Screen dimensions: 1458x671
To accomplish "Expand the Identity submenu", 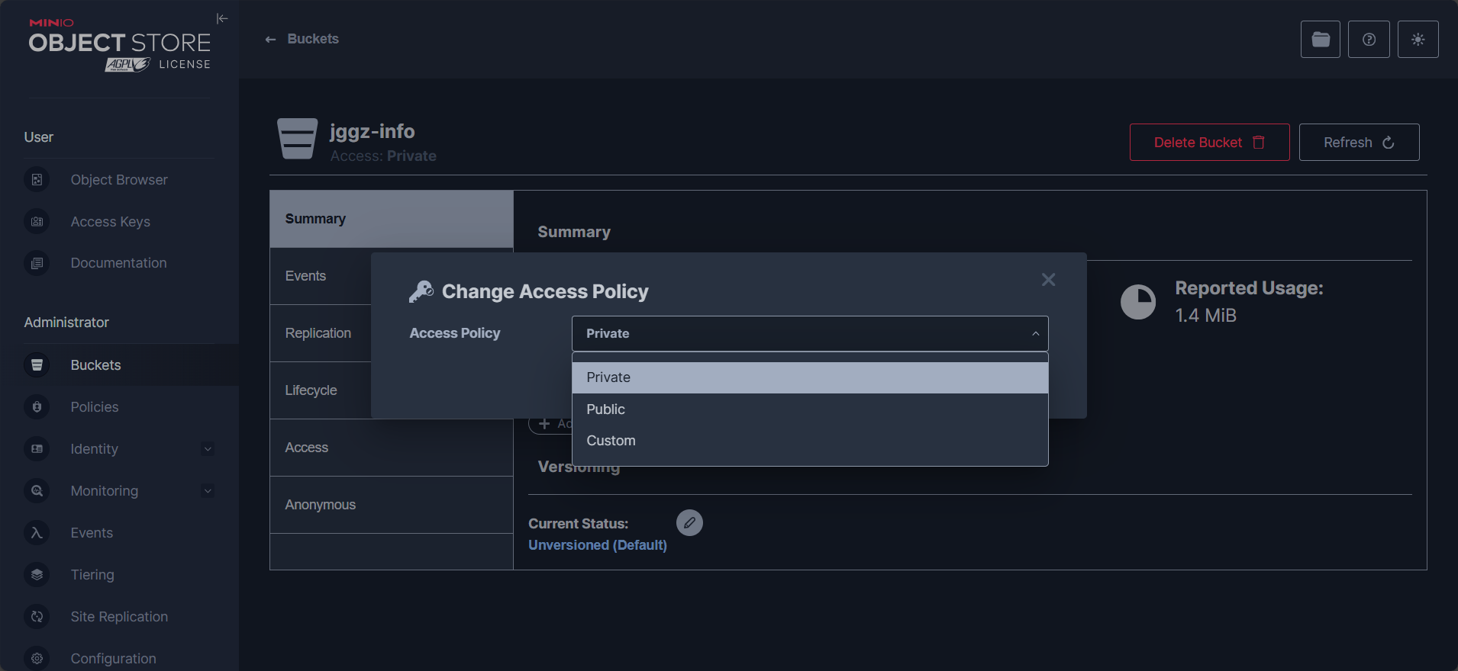I will pos(208,449).
